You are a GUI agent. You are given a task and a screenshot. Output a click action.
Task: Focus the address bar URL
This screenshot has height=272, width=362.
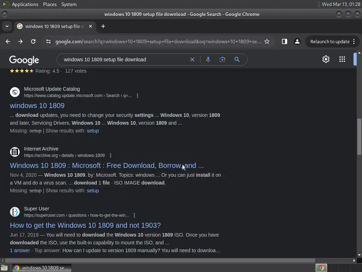pyautogui.click(x=158, y=41)
